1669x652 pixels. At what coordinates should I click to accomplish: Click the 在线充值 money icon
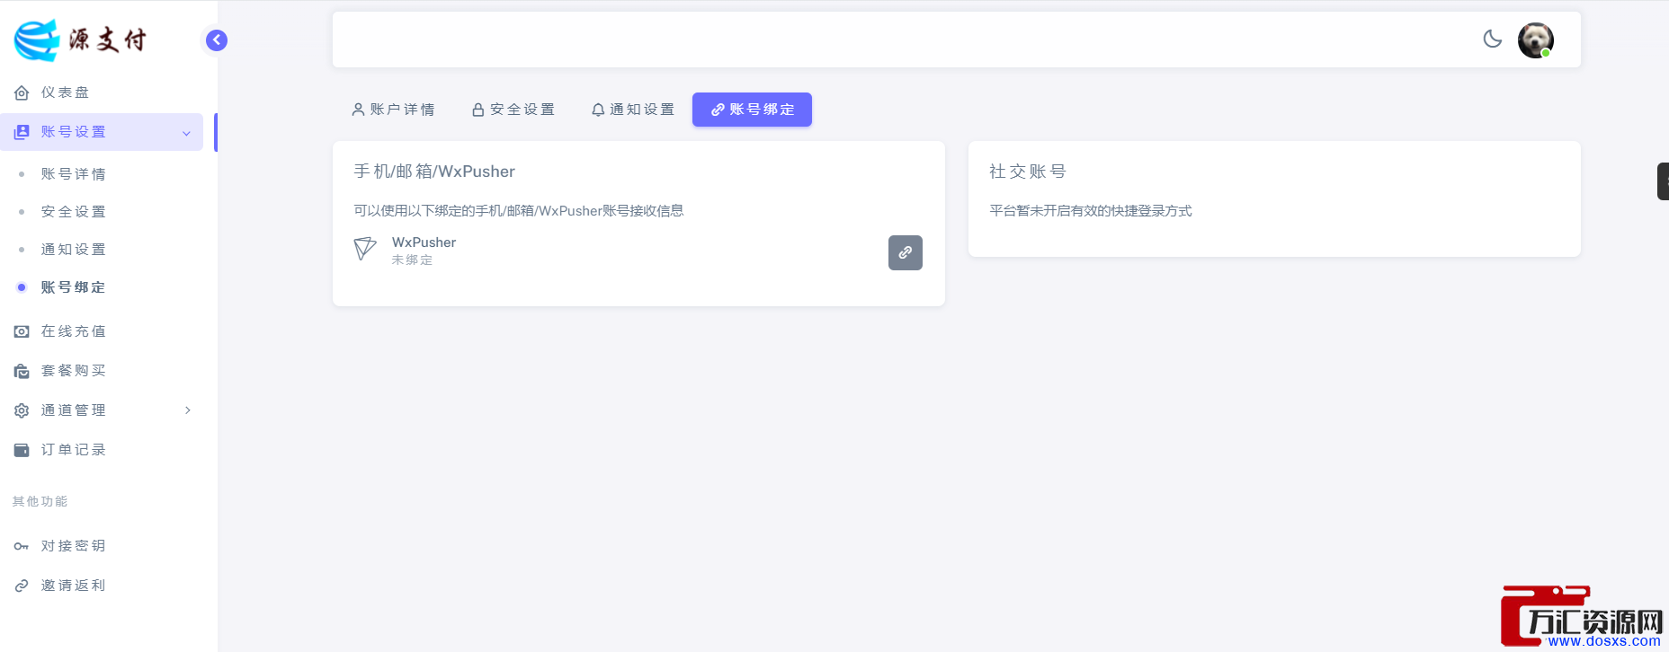pos(22,331)
